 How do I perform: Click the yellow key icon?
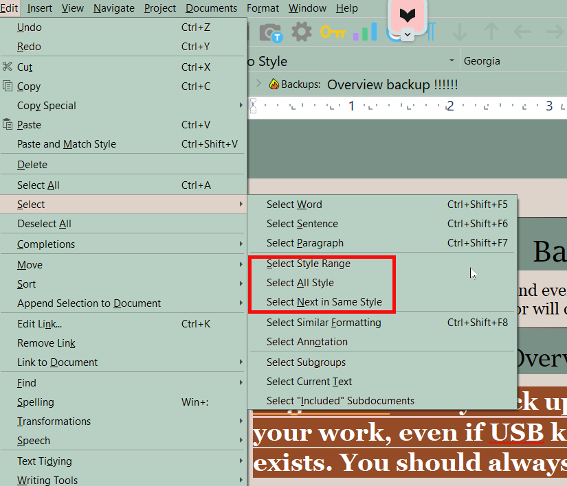333,32
